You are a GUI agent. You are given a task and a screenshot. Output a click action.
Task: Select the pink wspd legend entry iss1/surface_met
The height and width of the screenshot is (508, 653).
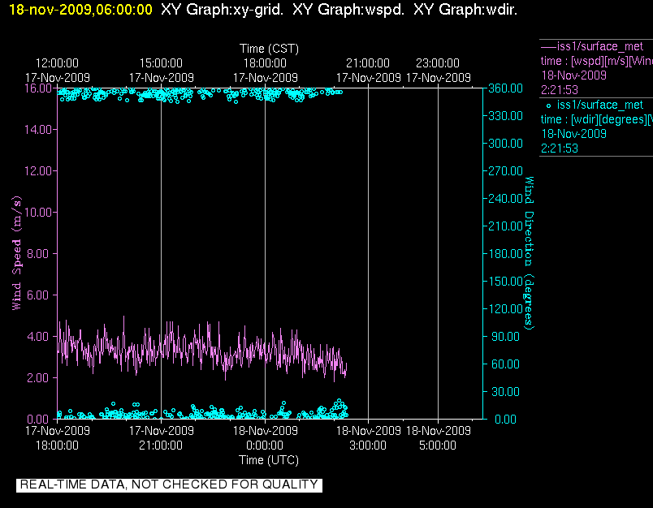[x=600, y=46]
